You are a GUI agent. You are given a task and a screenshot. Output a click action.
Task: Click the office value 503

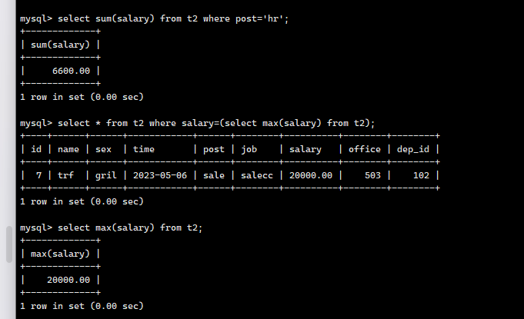(x=372, y=175)
